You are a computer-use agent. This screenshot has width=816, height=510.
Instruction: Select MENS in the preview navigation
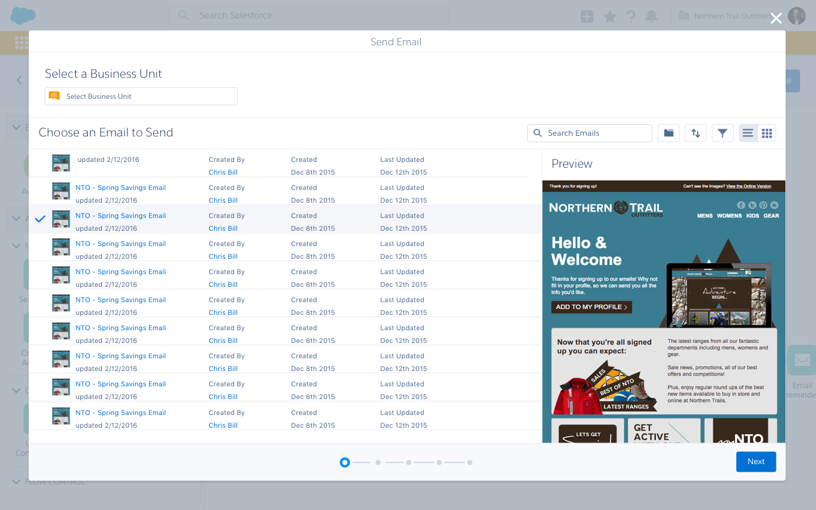click(x=705, y=216)
